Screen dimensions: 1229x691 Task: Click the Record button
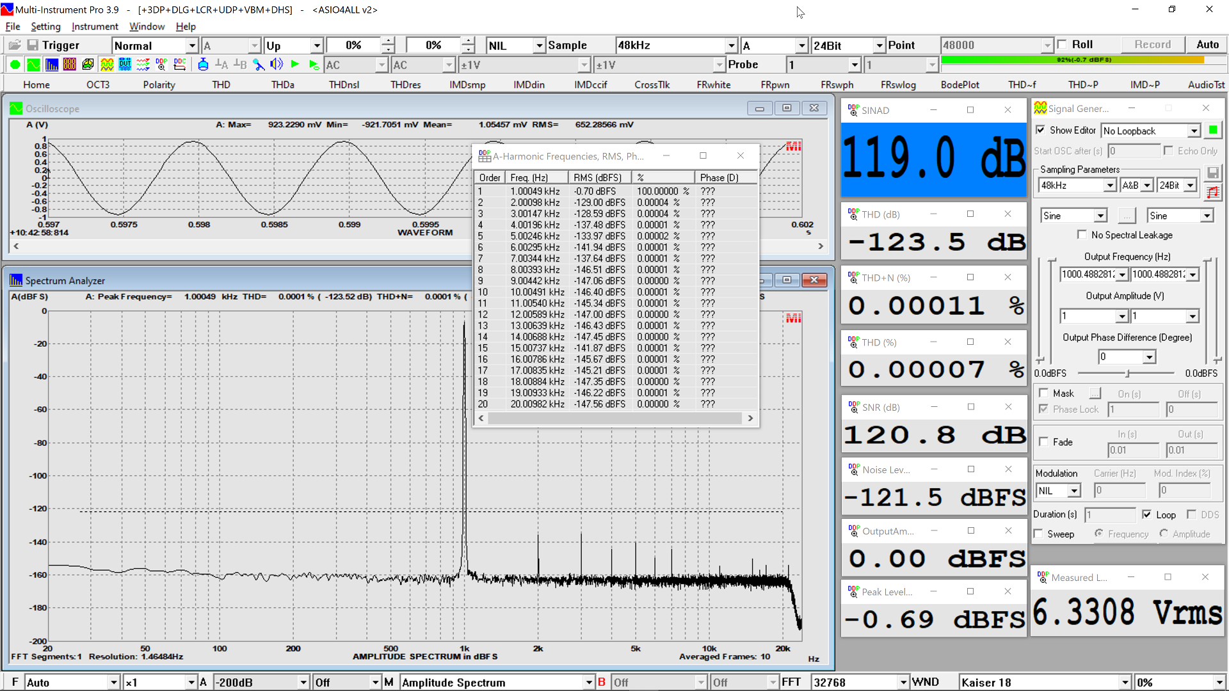click(1152, 44)
